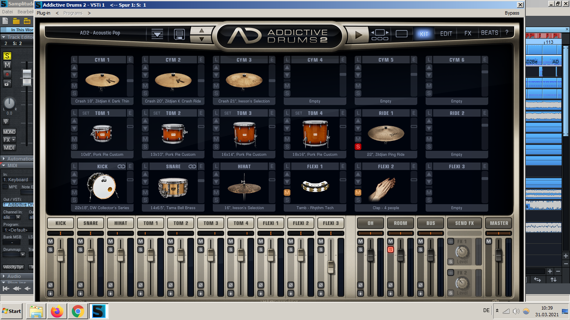Click the Flexi 3 channel volume fader

331,267
